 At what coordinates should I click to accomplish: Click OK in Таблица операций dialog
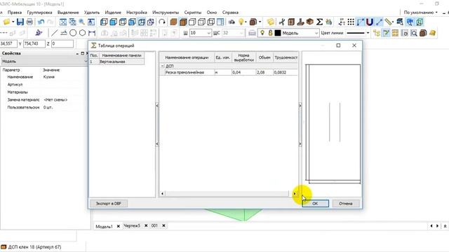pos(315,204)
